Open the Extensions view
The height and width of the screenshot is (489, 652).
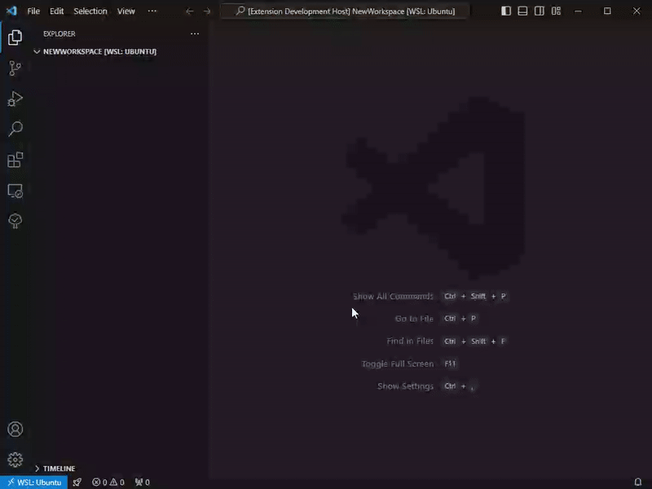point(15,160)
